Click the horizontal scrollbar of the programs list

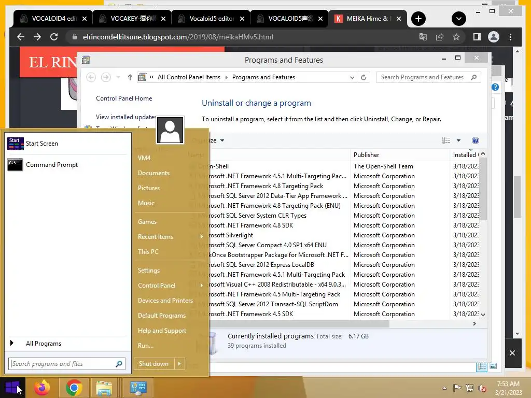click(x=299, y=323)
